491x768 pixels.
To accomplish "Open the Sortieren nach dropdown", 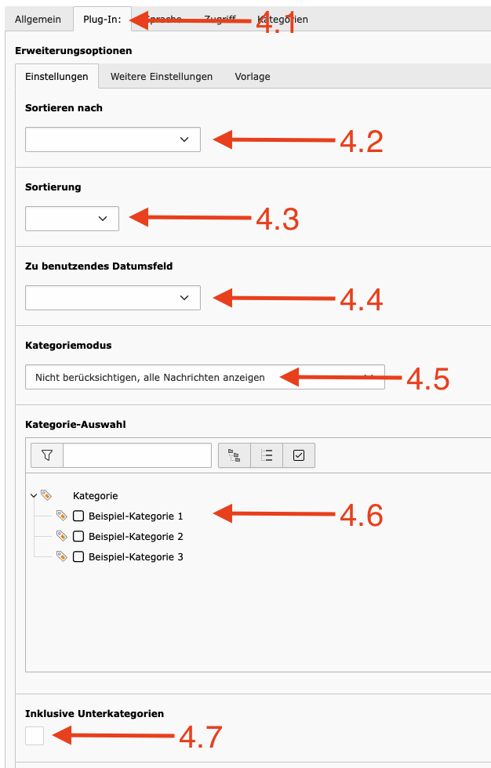I will [113, 139].
